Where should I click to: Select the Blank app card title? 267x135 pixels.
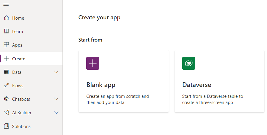pyautogui.click(x=101, y=85)
